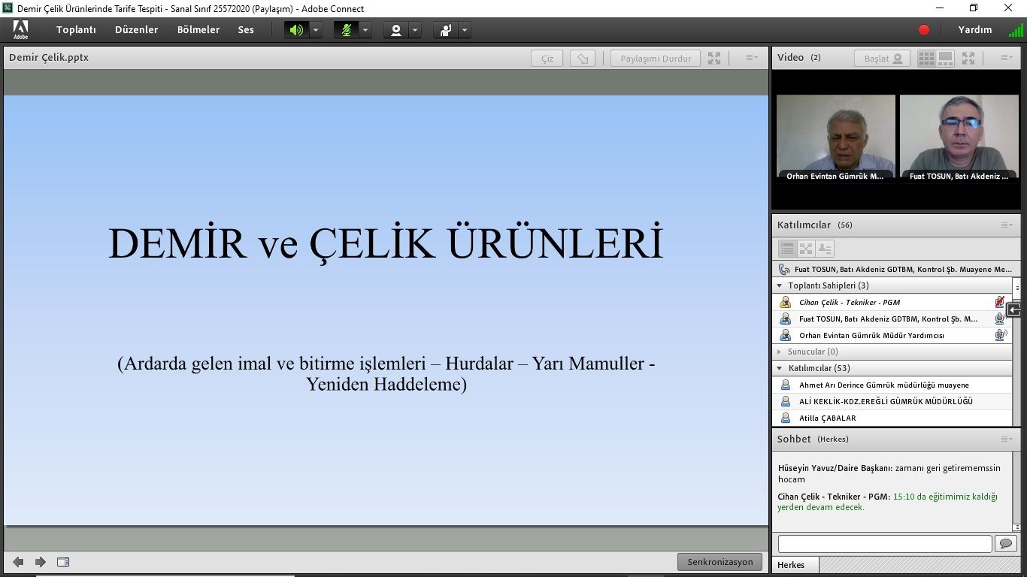
Task: Click the Senkronizasyon button
Action: 720,562
